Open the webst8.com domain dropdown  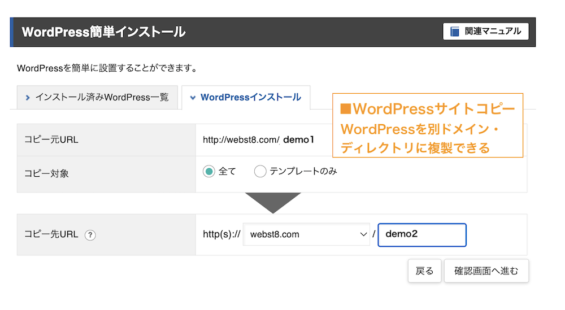307,234
